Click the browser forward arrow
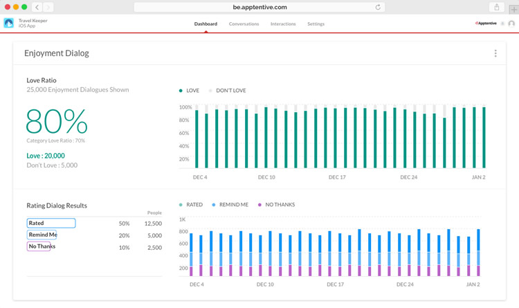 [x=48, y=7]
